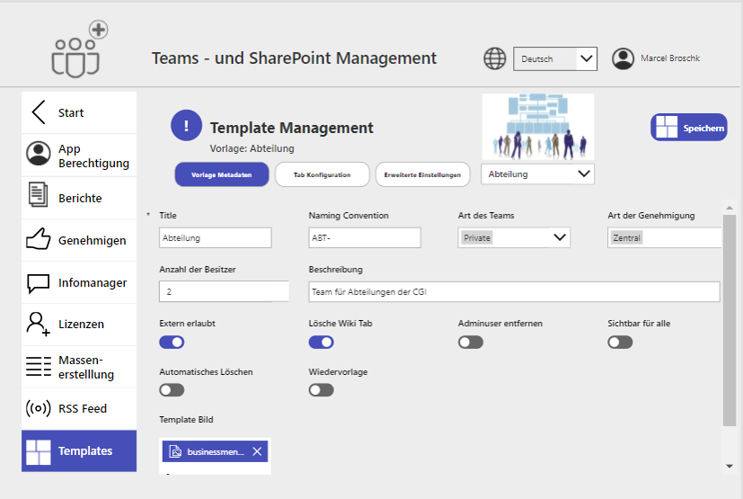Screen dimensions: 743x499
Task: Open the Deutsch language dropdown
Action: (x=554, y=58)
